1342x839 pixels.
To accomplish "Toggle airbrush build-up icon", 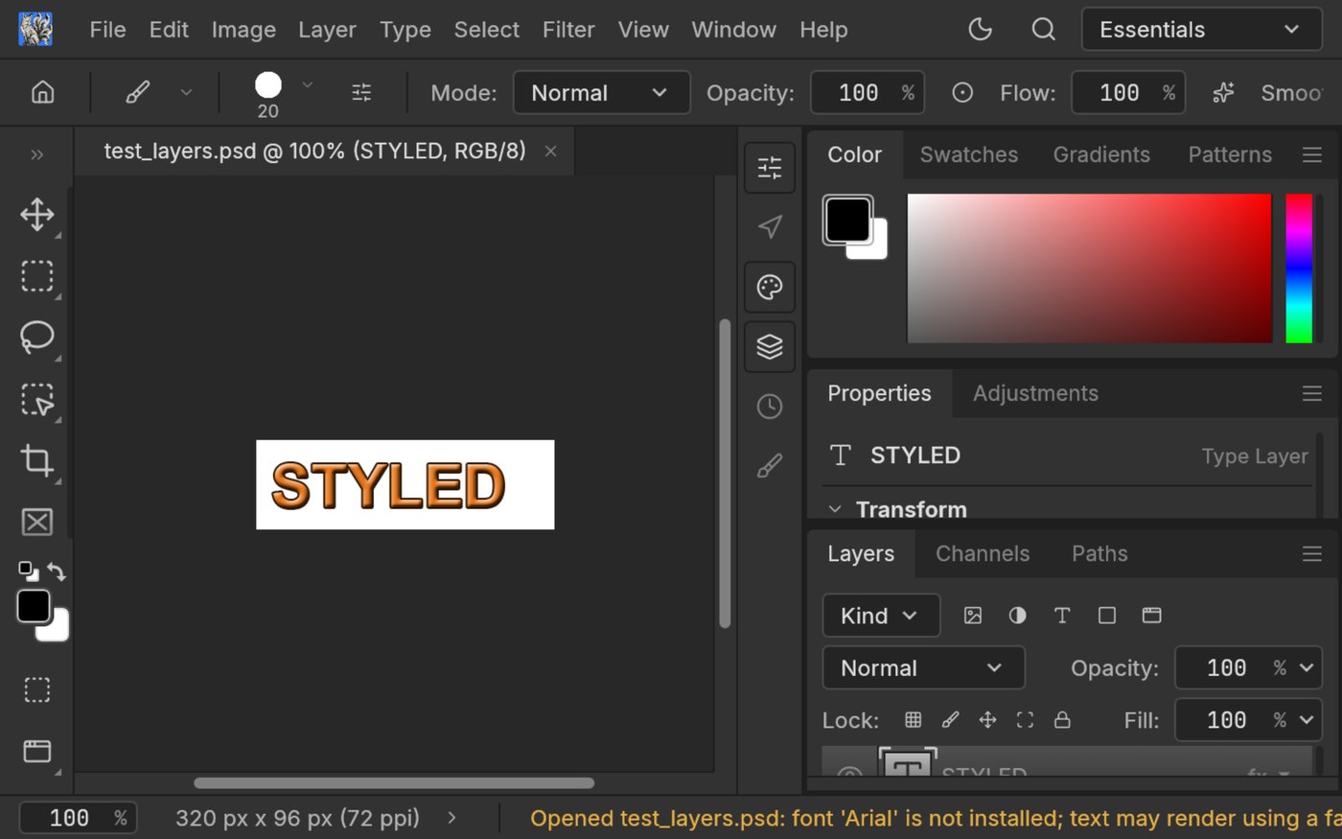I will coord(1223,92).
